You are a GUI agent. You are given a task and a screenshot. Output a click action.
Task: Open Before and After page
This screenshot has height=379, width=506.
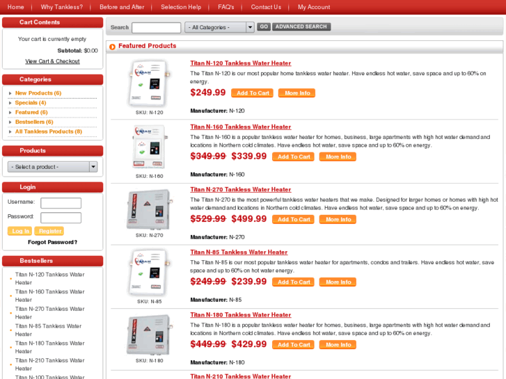tap(122, 7)
